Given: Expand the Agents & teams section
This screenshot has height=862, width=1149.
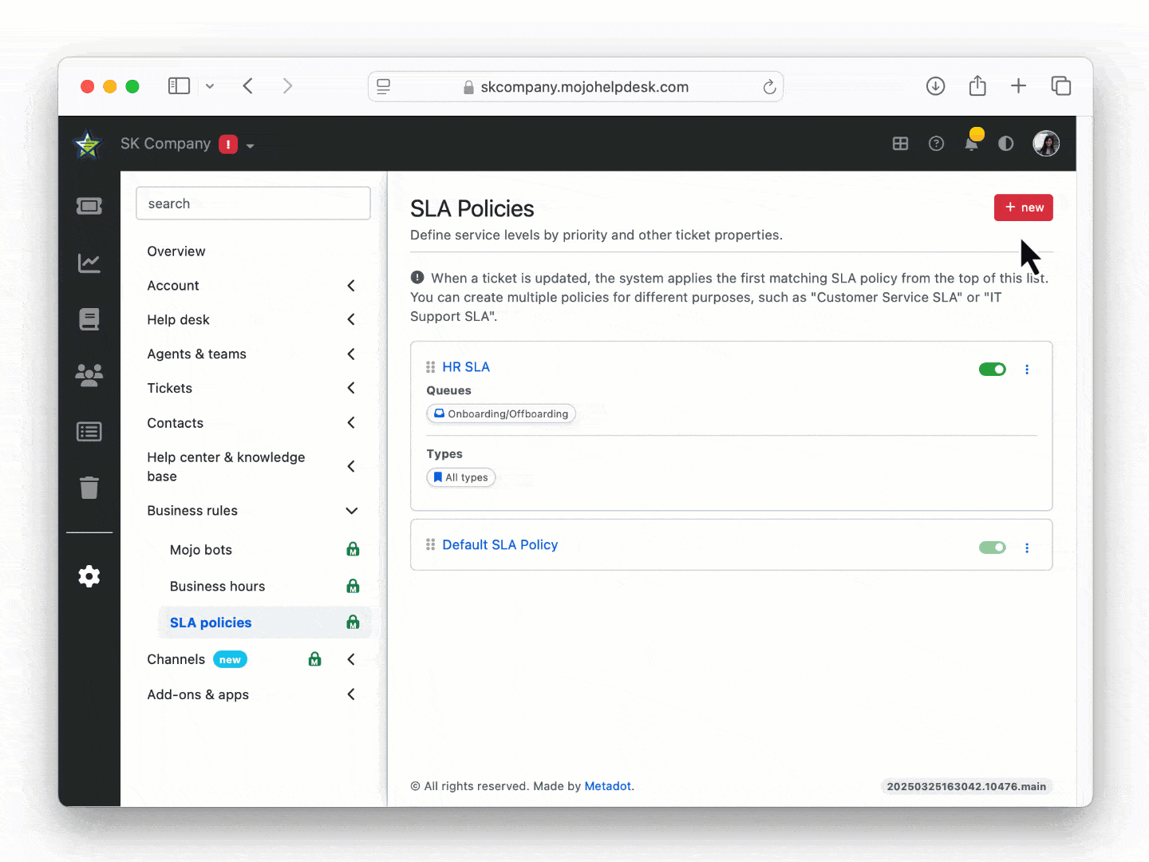Looking at the screenshot, I should [x=351, y=354].
